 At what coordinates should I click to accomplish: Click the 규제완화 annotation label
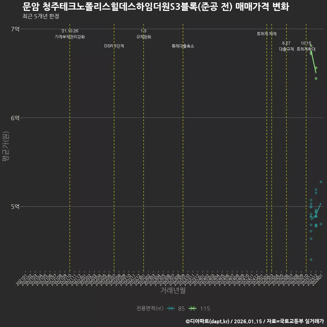click(x=143, y=37)
